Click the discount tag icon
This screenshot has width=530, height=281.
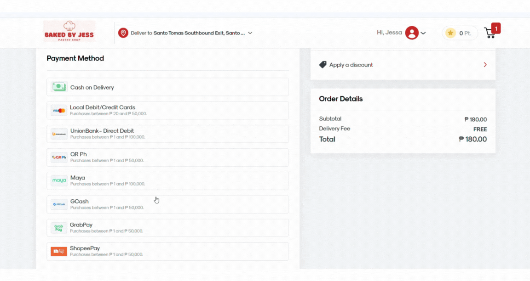click(x=323, y=64)
